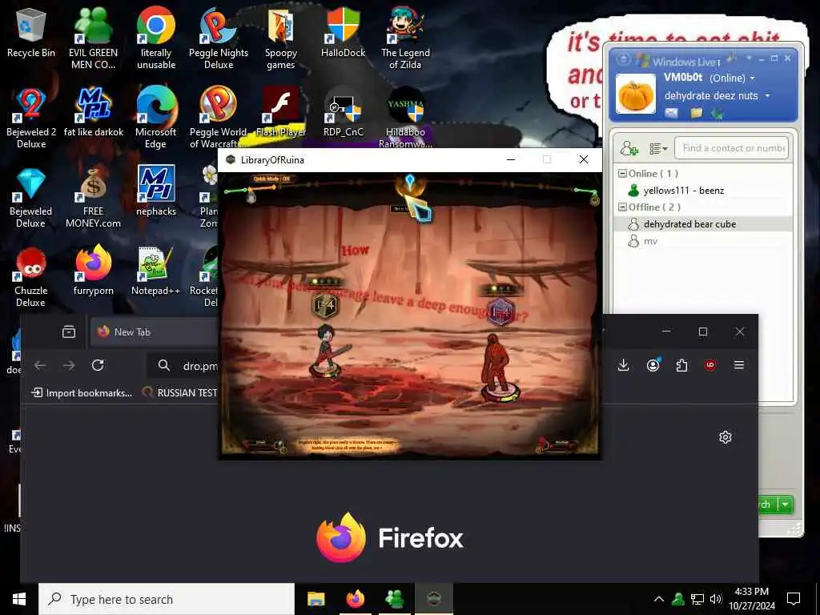
Task: Open Firefox new tab settings gear
Action: click(x=726, y=437)
